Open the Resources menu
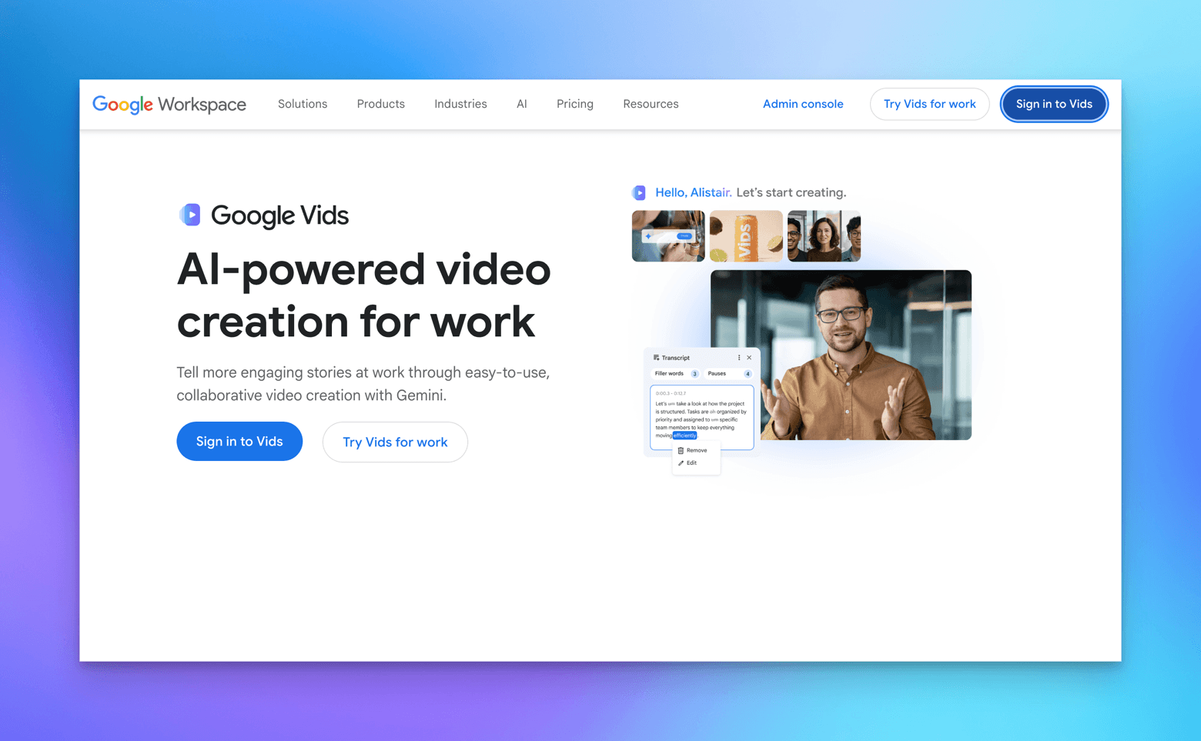The height and width of the screenshot is (741, 1201). pyautogui.click(x=651, y=104)
